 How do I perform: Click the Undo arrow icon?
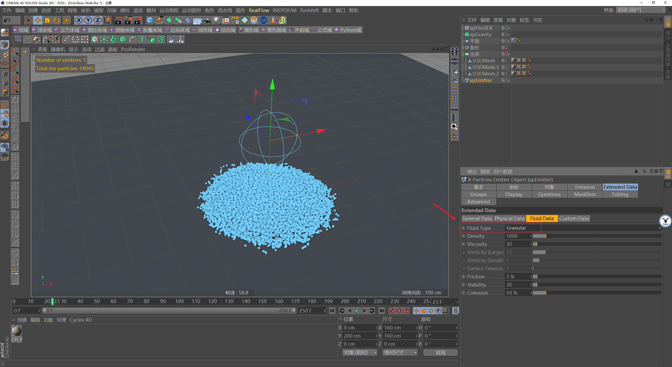(x=7, y=20)
